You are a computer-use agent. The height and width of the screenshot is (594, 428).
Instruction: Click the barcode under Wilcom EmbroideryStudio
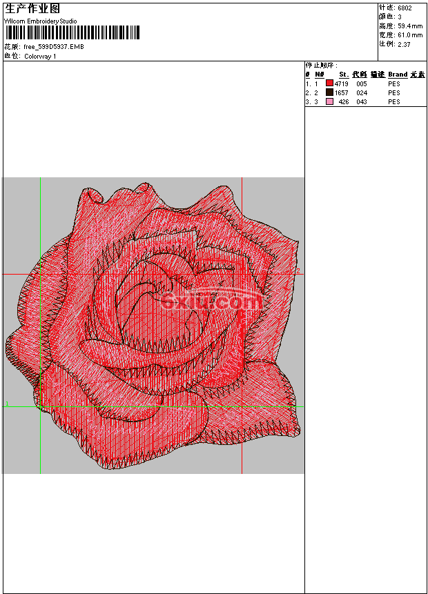pyautogui.click(x=72, y=32)
